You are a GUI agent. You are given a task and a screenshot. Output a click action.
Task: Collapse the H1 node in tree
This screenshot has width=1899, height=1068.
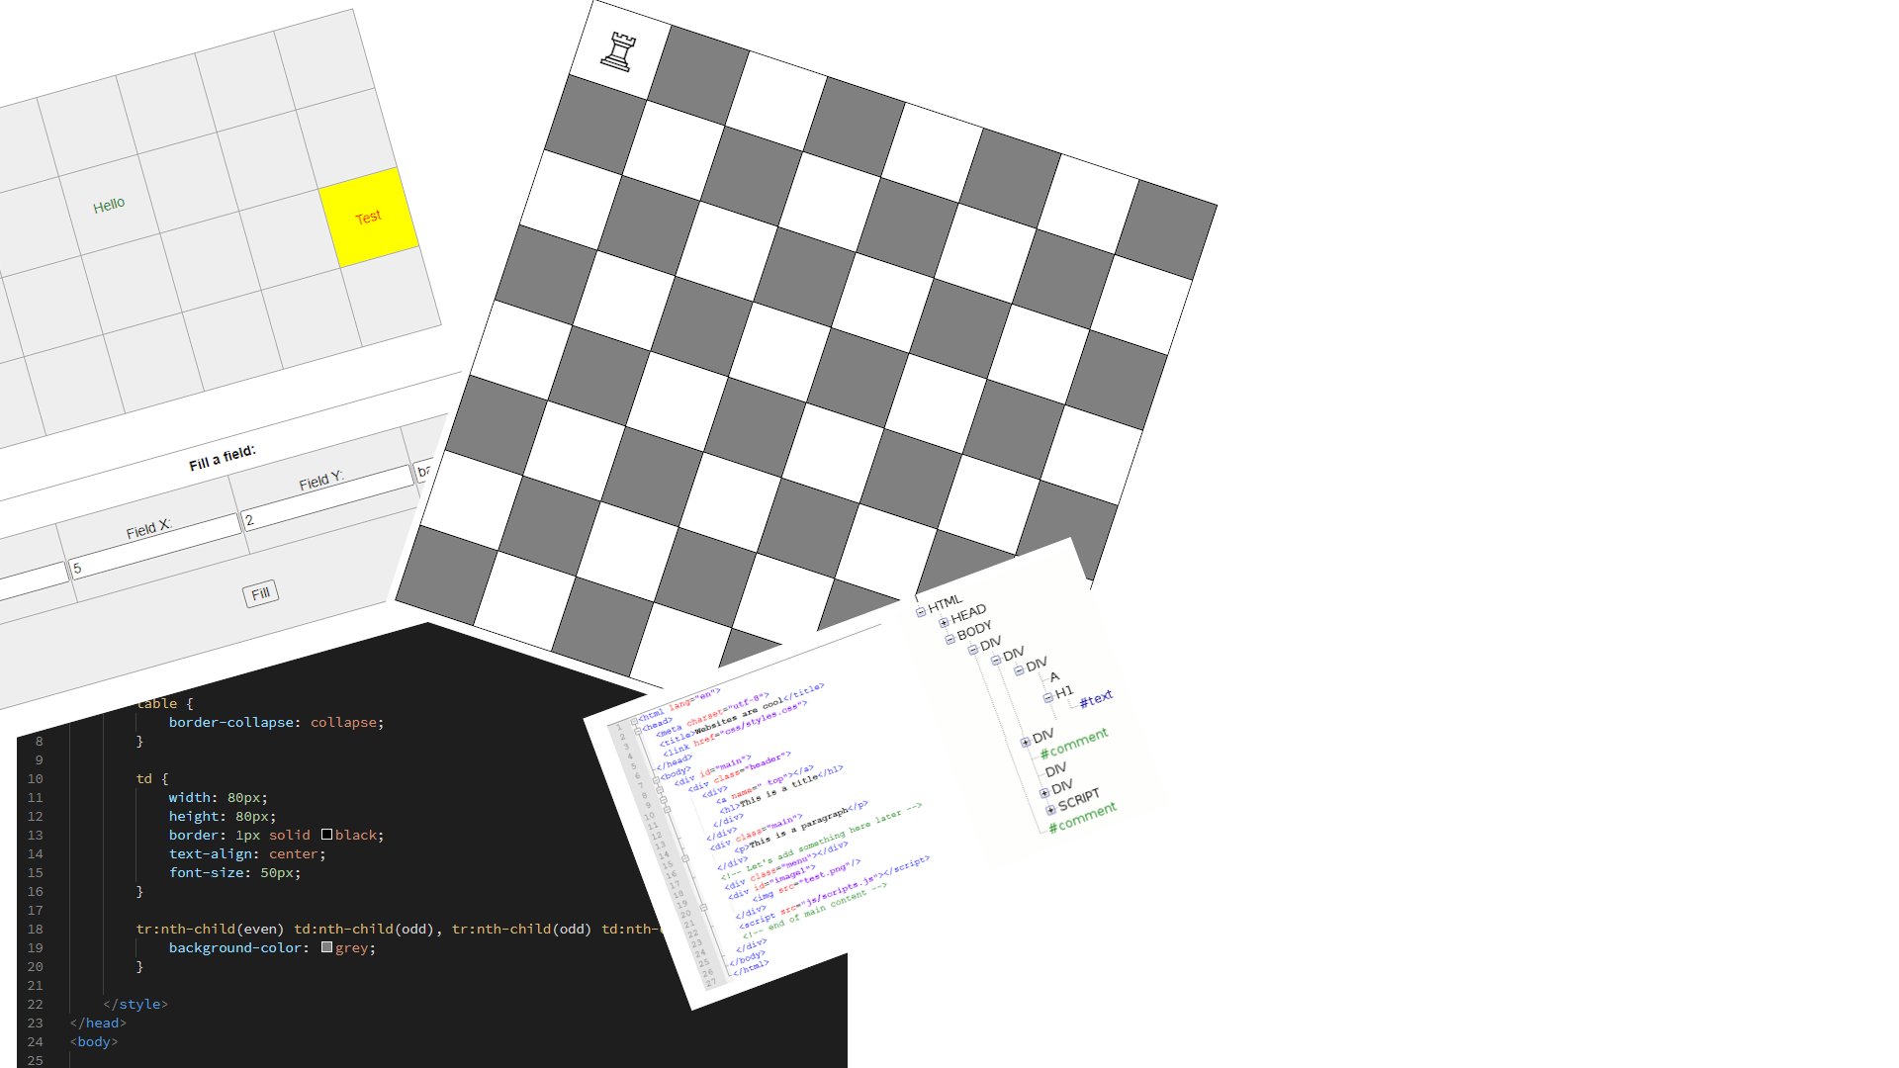click(1048, 698)
